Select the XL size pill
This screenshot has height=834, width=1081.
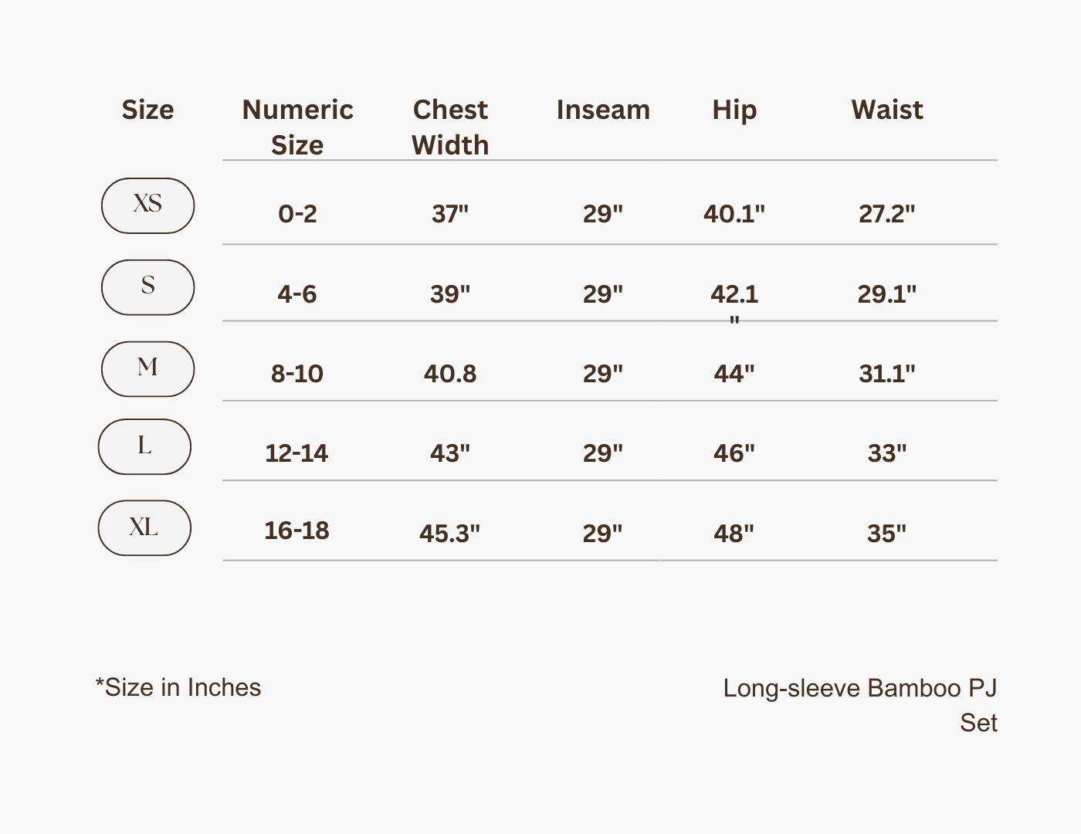coord(144,528)
